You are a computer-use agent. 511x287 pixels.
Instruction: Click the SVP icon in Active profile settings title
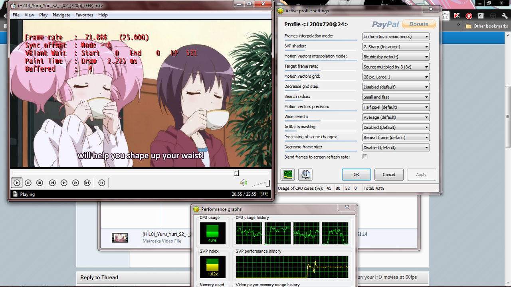coord(280,11)
